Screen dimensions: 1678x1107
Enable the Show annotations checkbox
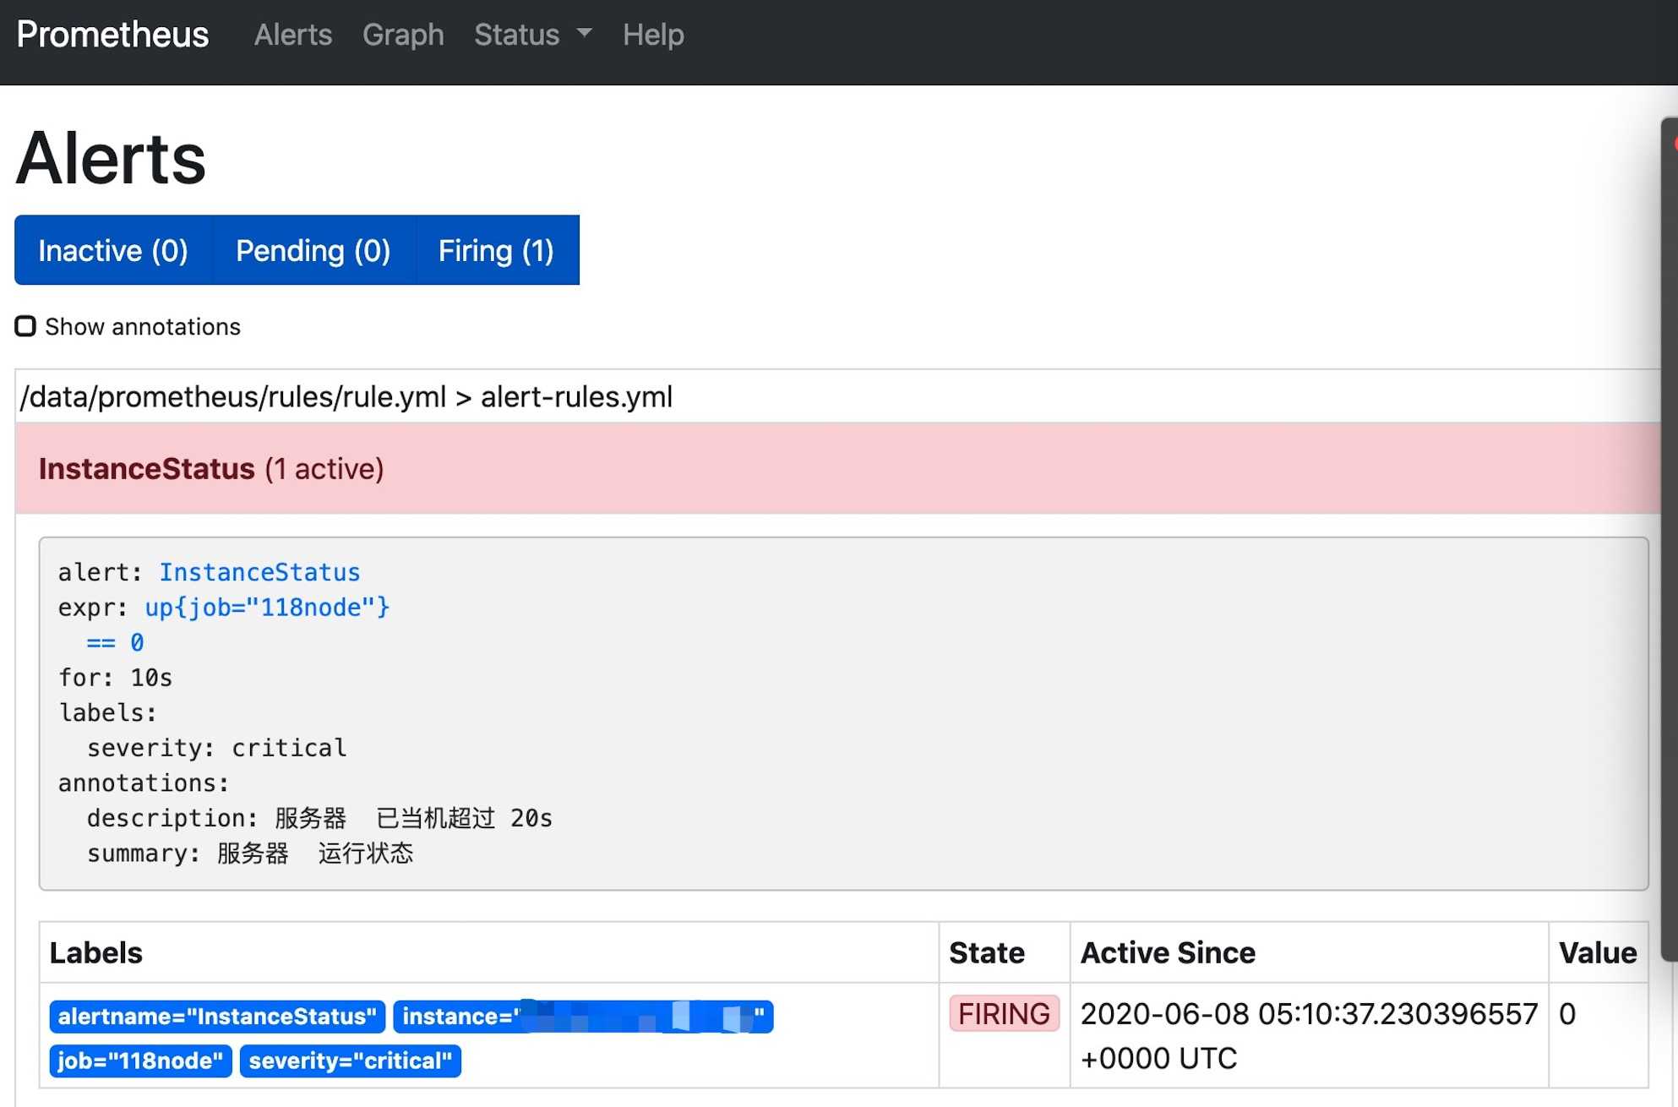pos(25,326)
